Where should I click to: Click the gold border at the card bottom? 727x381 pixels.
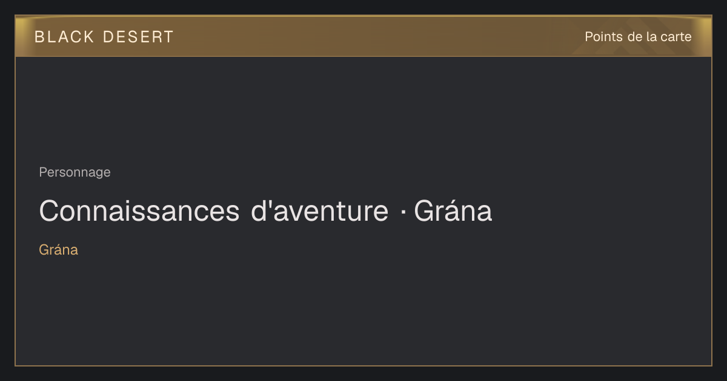tap(363, 365)
